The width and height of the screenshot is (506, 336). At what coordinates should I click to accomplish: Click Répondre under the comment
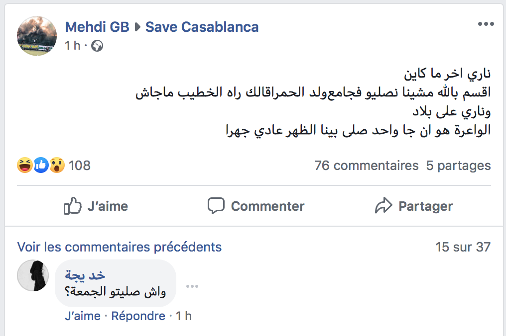pyautogui.click(x=138, y=316)
